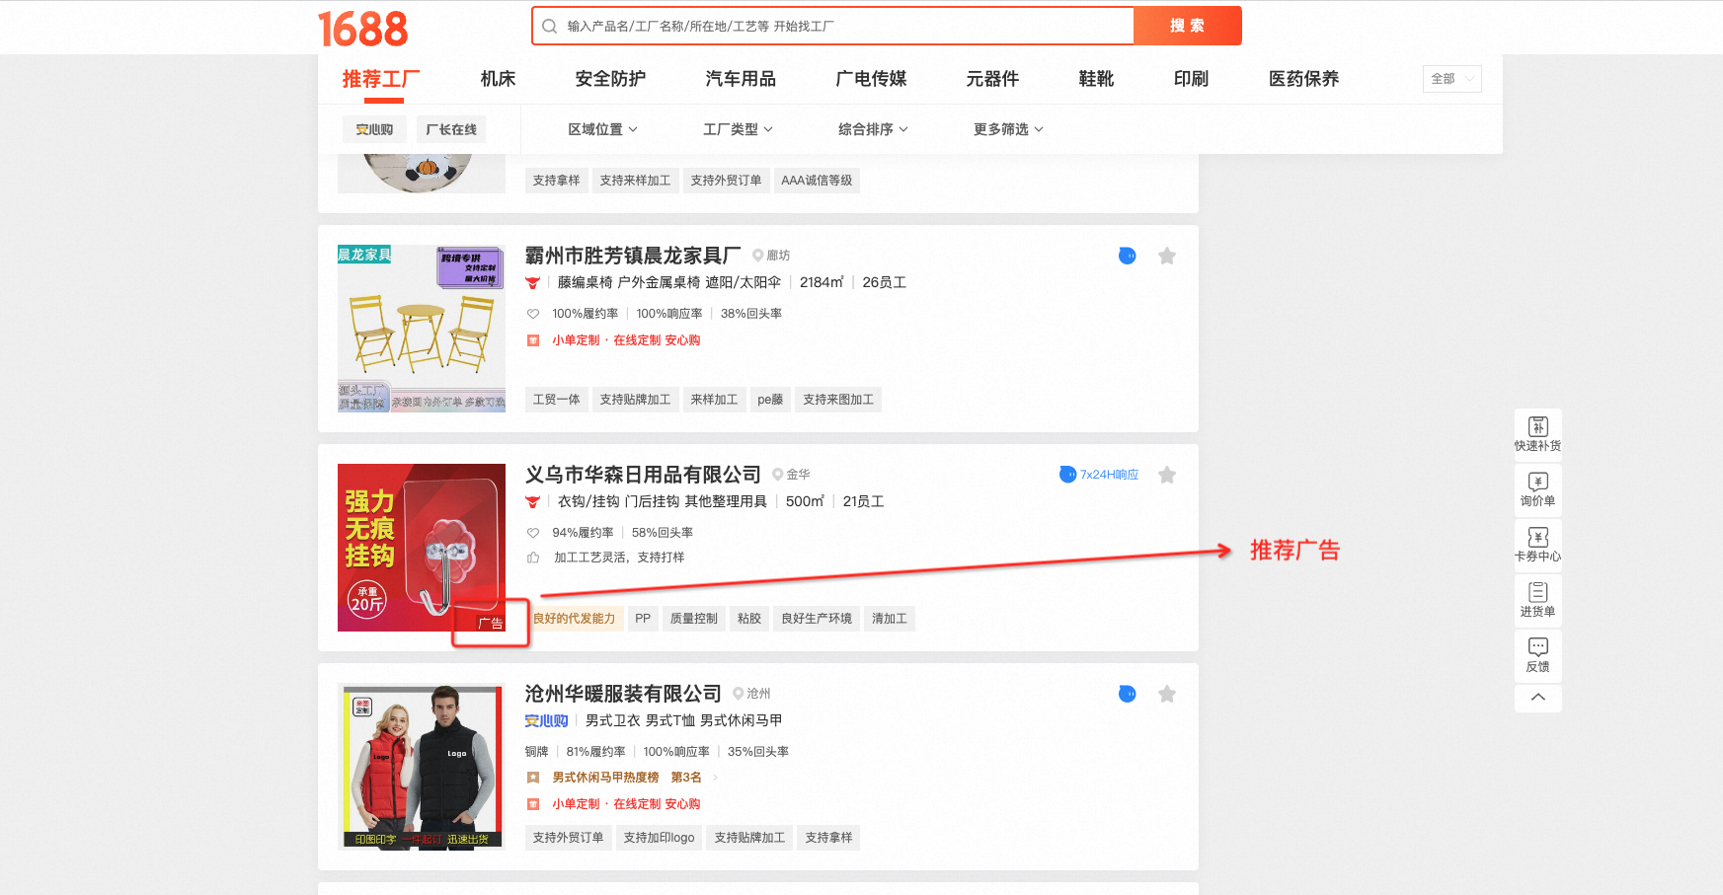Click 廊坊 location pin icon
This screenshot has width=1723, height=895.
pyautogui.click(x=757, y=256)
